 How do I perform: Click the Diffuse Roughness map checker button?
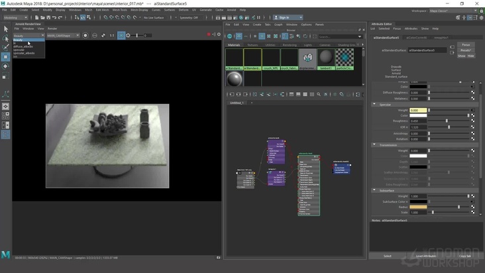(x=472, y=93)
